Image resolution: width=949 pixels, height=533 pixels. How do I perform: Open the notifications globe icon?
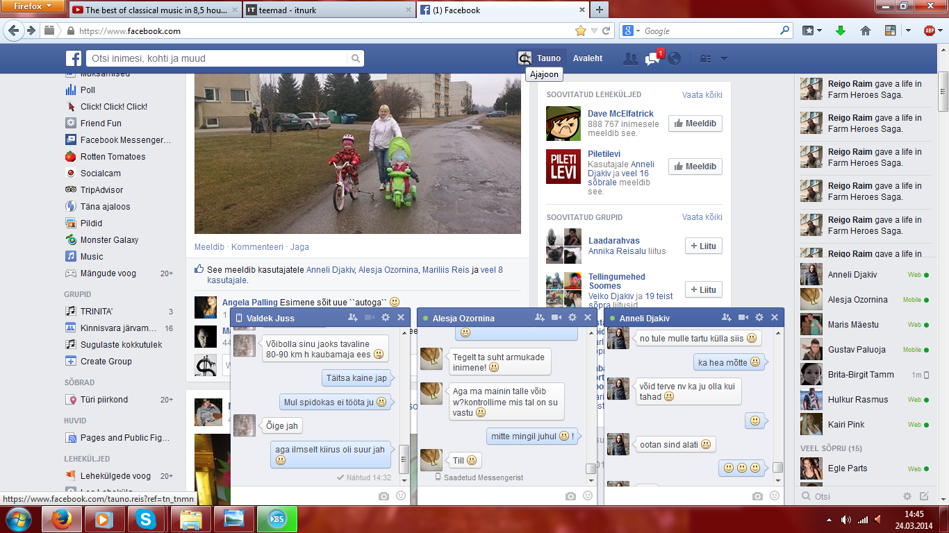coord(674,59)
